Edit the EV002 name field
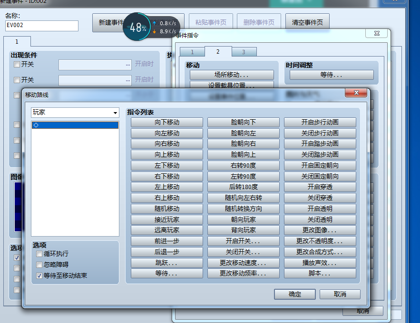This screenshot has width=420, height=323. tap(42, 26)
